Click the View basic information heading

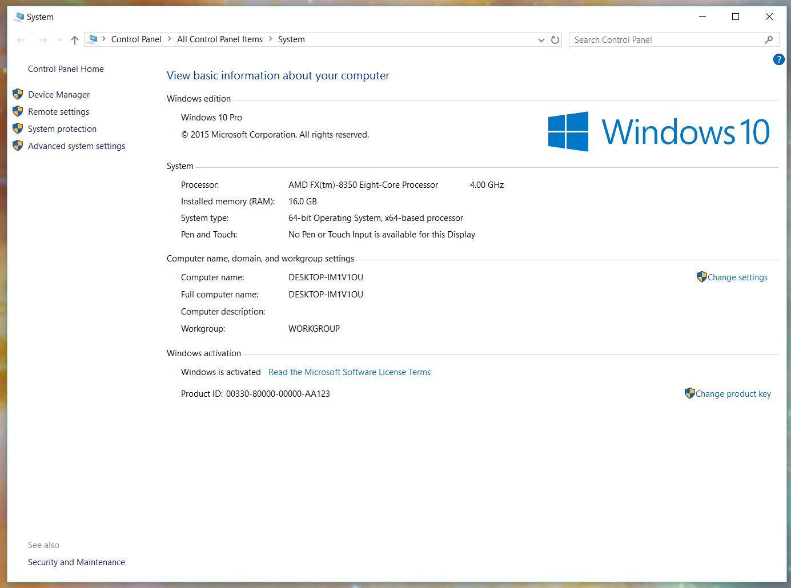pyautogui.click(x=278, y=75)
